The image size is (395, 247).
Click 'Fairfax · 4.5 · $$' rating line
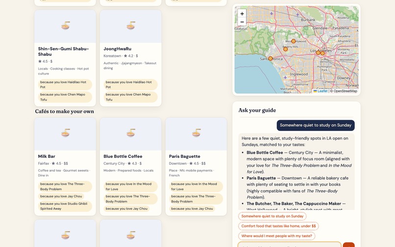53,164
